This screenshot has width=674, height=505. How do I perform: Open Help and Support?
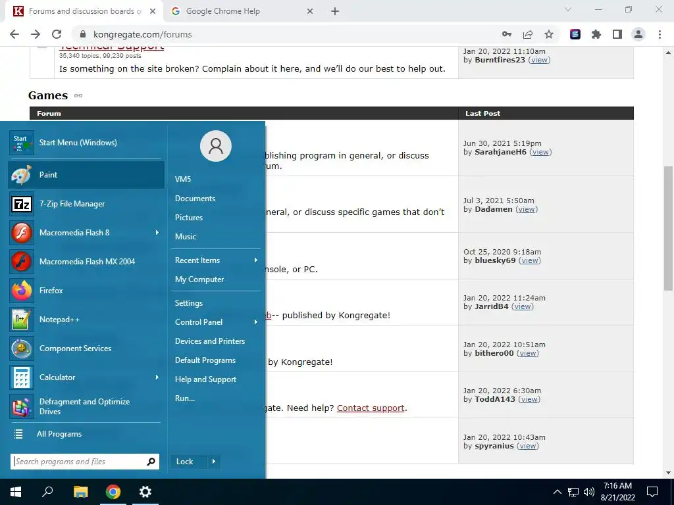pos(205,379)
